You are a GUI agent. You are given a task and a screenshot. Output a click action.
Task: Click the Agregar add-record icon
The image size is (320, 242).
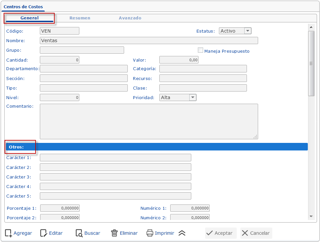9,233
